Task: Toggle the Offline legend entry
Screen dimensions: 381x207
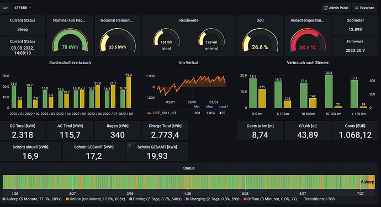Action: click(x=270, y=199)
